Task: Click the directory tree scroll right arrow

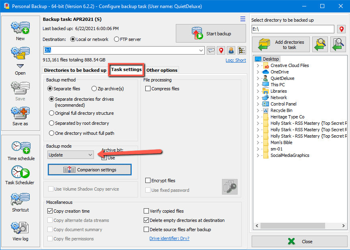Action: click(x=343, y=226)
